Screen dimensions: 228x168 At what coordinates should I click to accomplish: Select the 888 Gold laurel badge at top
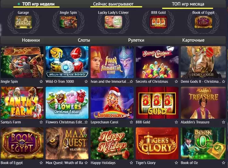(158, 22)
